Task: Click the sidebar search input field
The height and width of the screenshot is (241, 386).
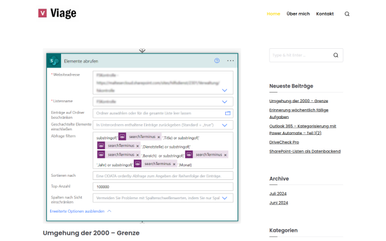Action: point(306,55)
